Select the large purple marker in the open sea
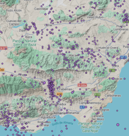This screenshot has height=136, width=129. [x=118, y=125]
